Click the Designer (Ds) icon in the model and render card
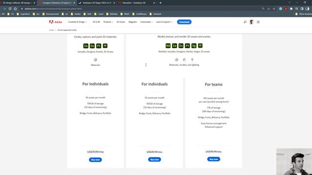 click(x=181, y=46)
